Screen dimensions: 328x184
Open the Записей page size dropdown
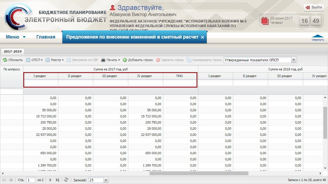tap(106, 180)
